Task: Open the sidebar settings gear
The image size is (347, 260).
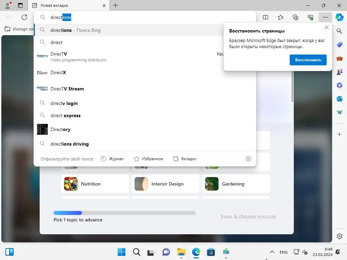Action: tap(340, 236)
